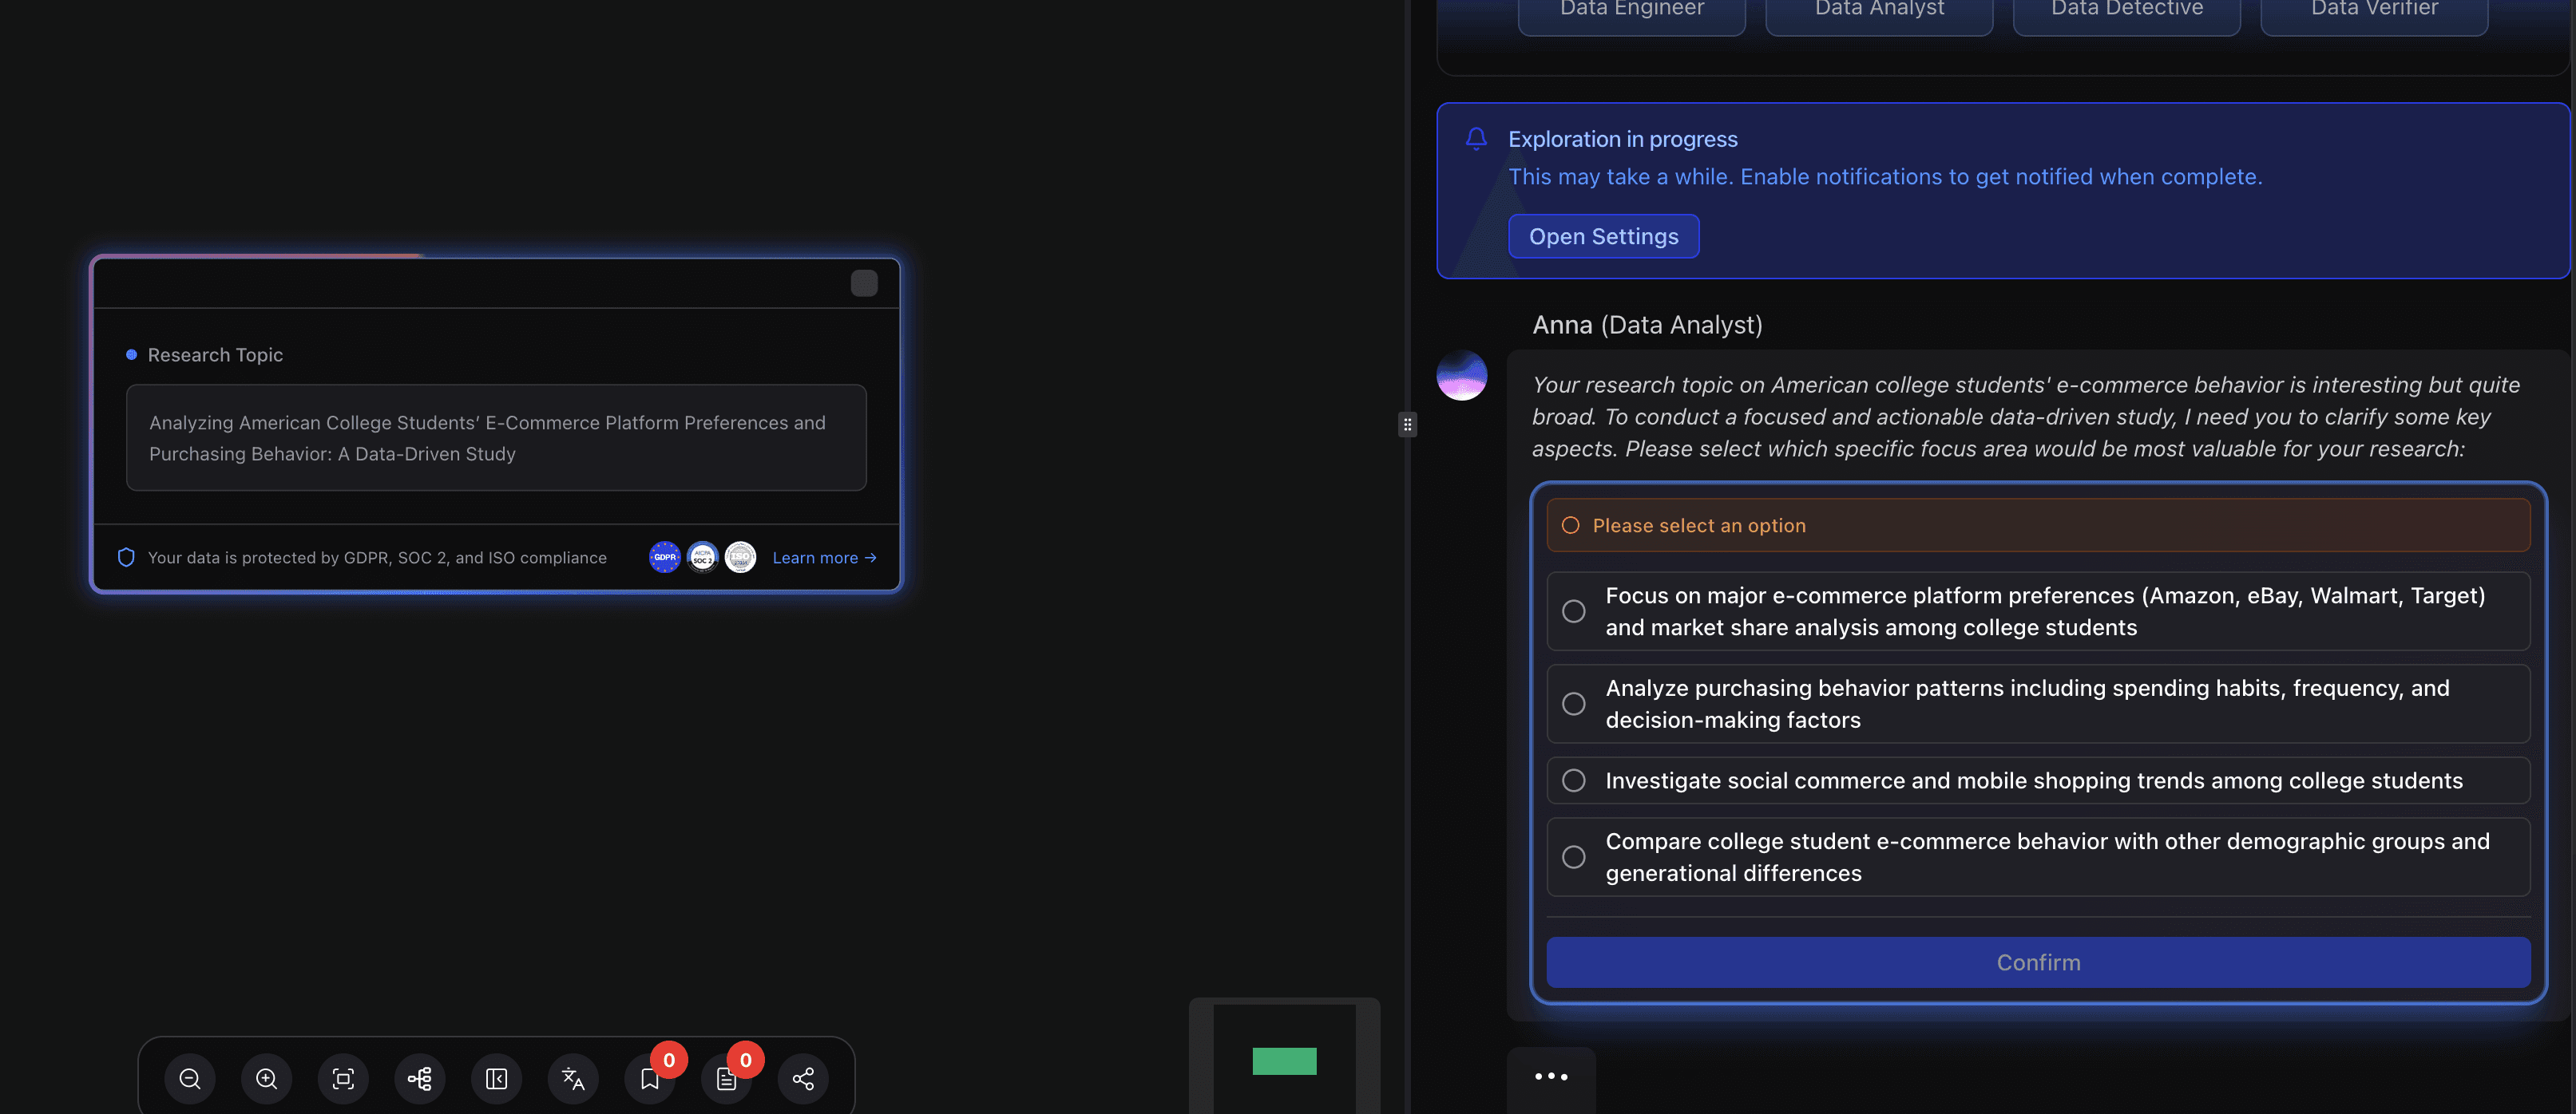Expand the more options ellipsis menu
The width and height of the screenshot is (2576, 1114).
point(1551,1076)
